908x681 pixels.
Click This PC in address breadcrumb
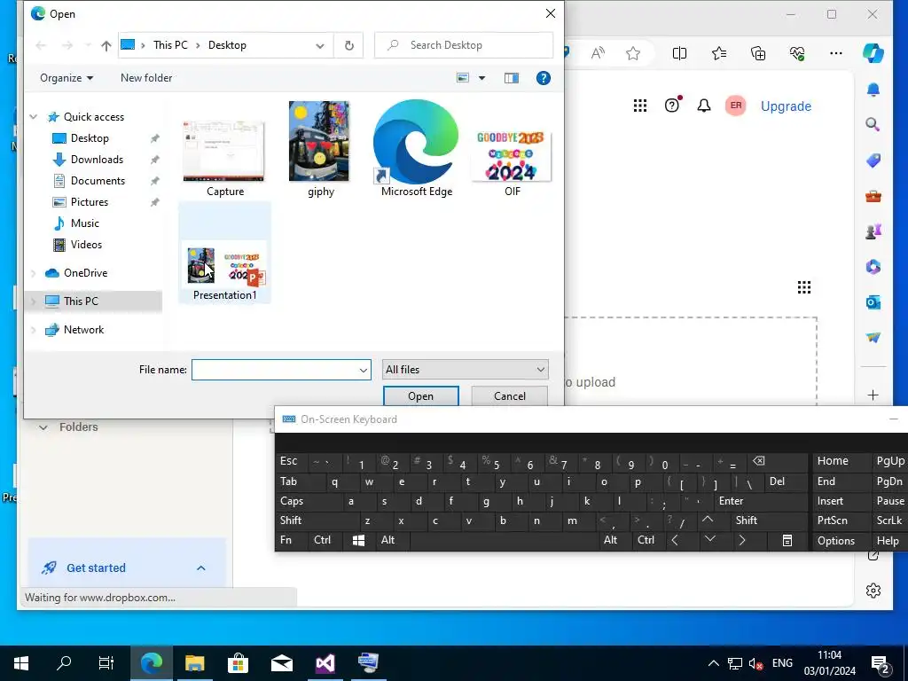click(x=170, y=45)
